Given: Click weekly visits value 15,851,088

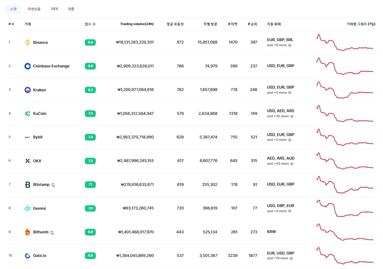Looking at the screenshot, I should [x=208, y=42].
